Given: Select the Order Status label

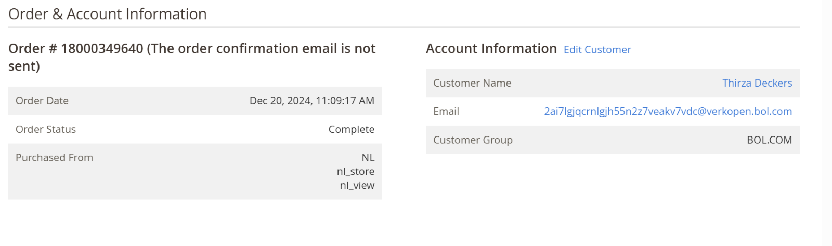Looking at the screenshot, I should click(46, 129).
